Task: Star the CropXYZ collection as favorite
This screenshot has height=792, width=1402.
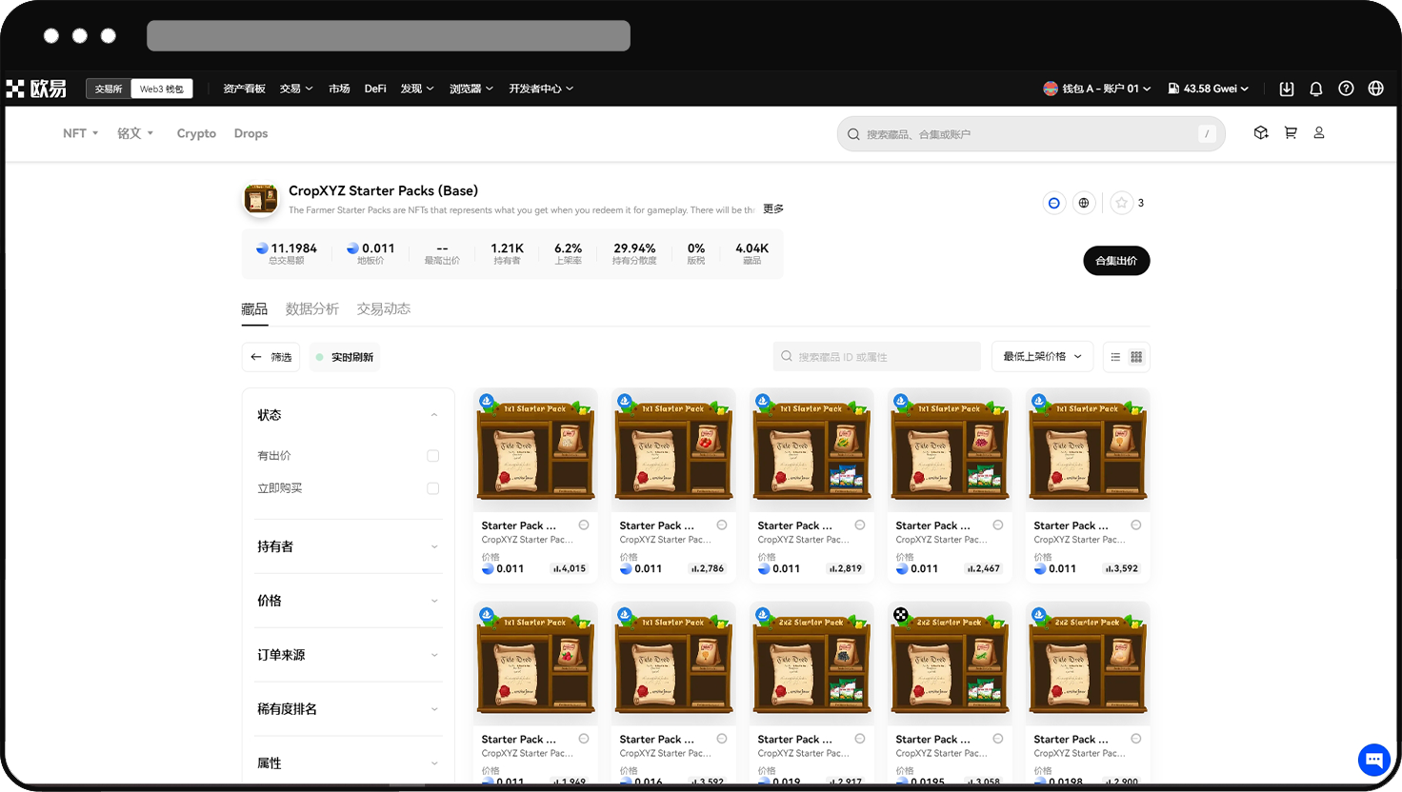Action: [1122, 203]
